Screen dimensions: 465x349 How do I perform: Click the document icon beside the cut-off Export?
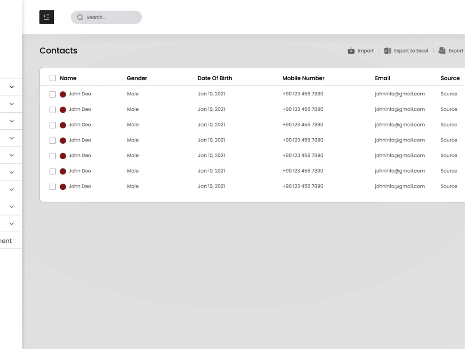click(442, 51)
